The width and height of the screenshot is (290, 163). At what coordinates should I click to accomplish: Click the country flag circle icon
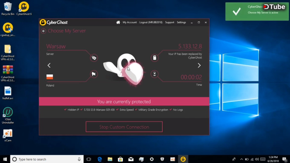coord(94,74)
